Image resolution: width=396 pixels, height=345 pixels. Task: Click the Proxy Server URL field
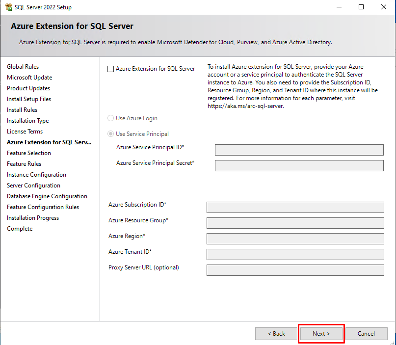click(295, 270)
